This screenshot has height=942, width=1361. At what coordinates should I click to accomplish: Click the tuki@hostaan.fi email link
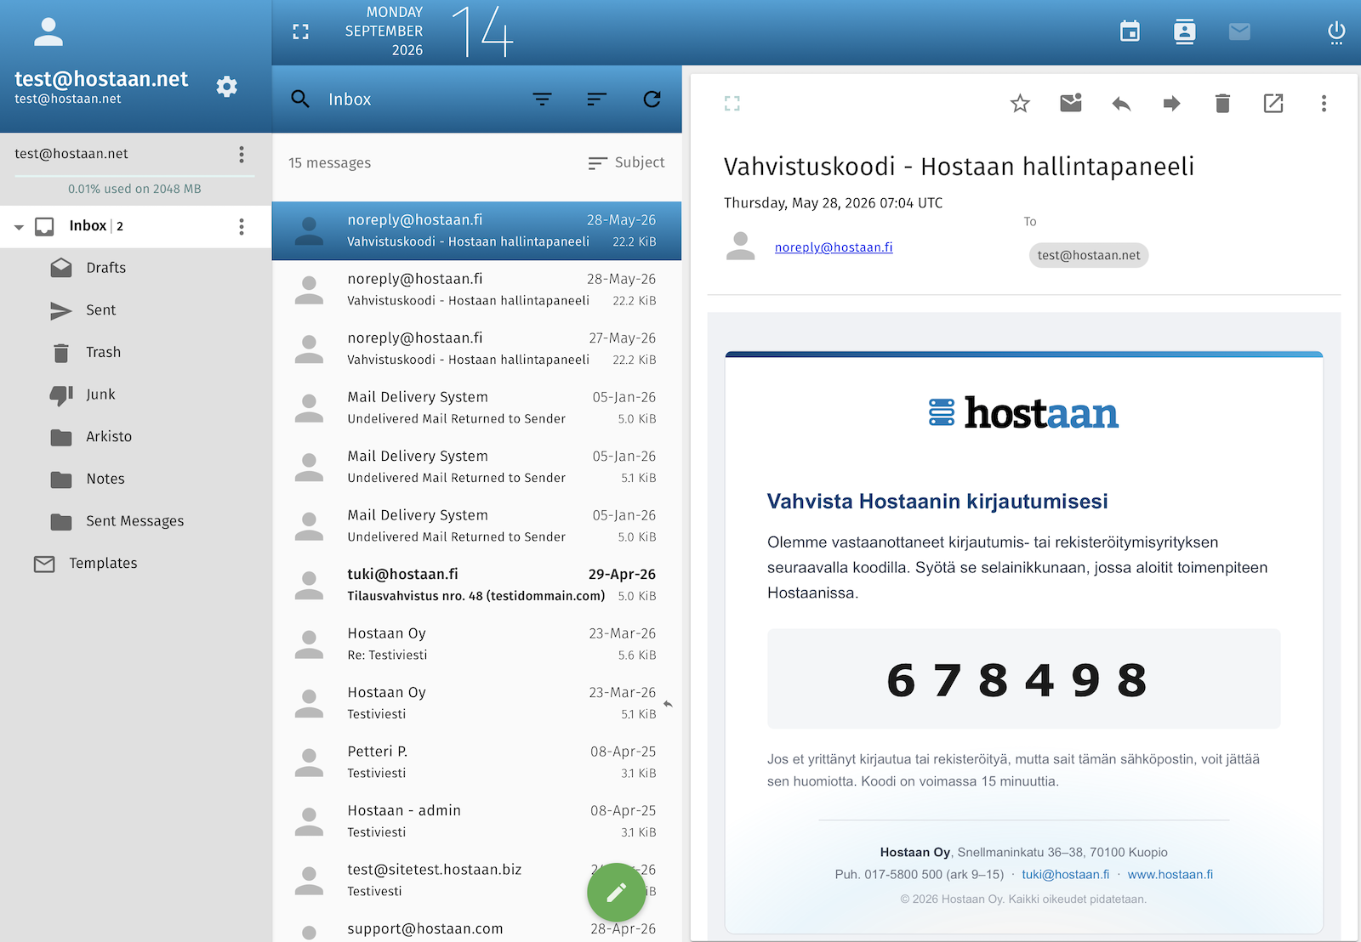pos(1065,874)
